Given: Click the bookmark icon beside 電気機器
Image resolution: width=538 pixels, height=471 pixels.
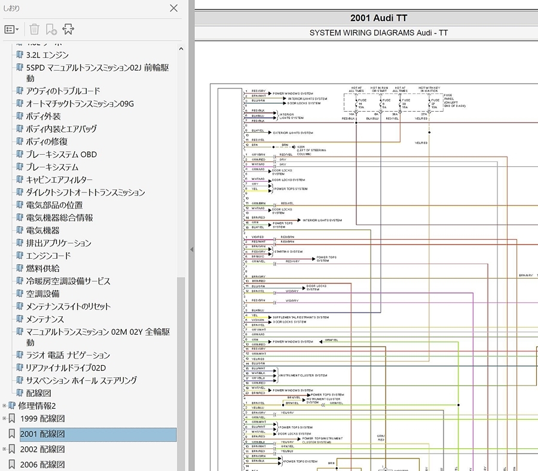Looking at the screenshot, I should pyautogui.click(x=20, y=230).
